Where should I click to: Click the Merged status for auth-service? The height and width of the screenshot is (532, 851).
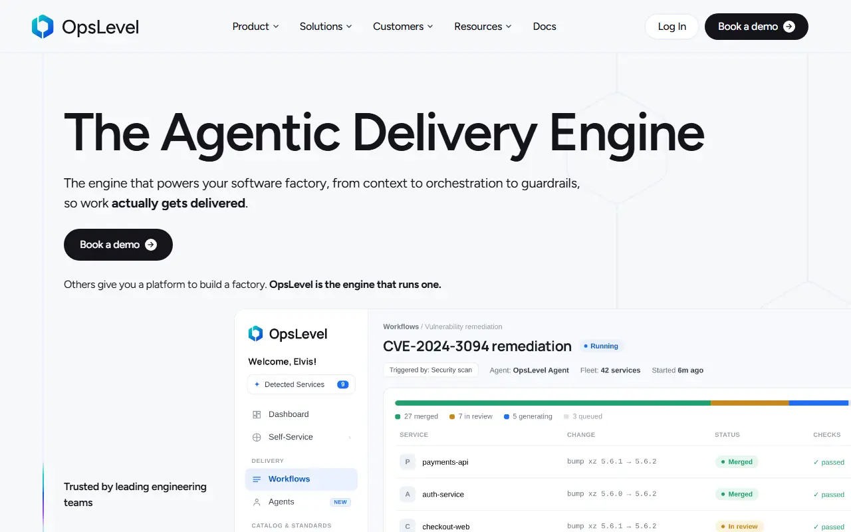(737, 494)
